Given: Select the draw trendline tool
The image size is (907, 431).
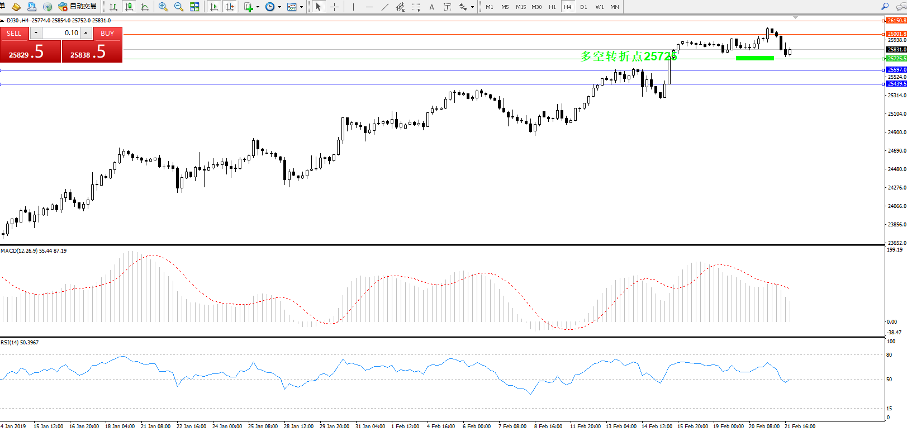Looking at the screenshot, I should pos(385,7).
